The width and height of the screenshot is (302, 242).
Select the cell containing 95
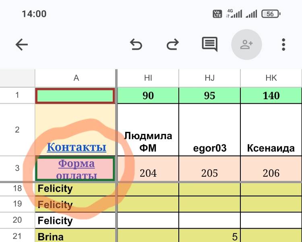tap(209, 96)
